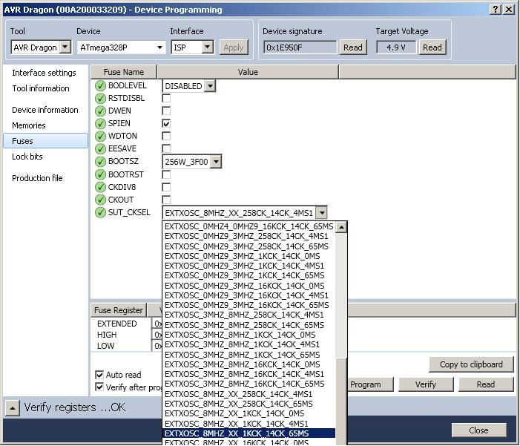Click the green check icon beside CKOUT

point(100,200)
